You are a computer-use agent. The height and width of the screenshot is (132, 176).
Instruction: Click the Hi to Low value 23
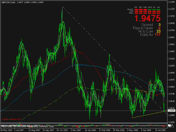click(x=159, y=31)
